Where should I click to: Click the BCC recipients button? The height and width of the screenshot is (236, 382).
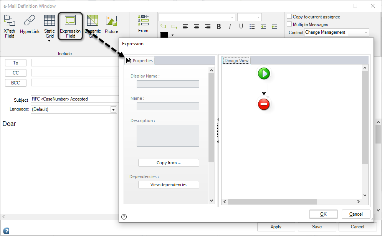coord(16,83)
